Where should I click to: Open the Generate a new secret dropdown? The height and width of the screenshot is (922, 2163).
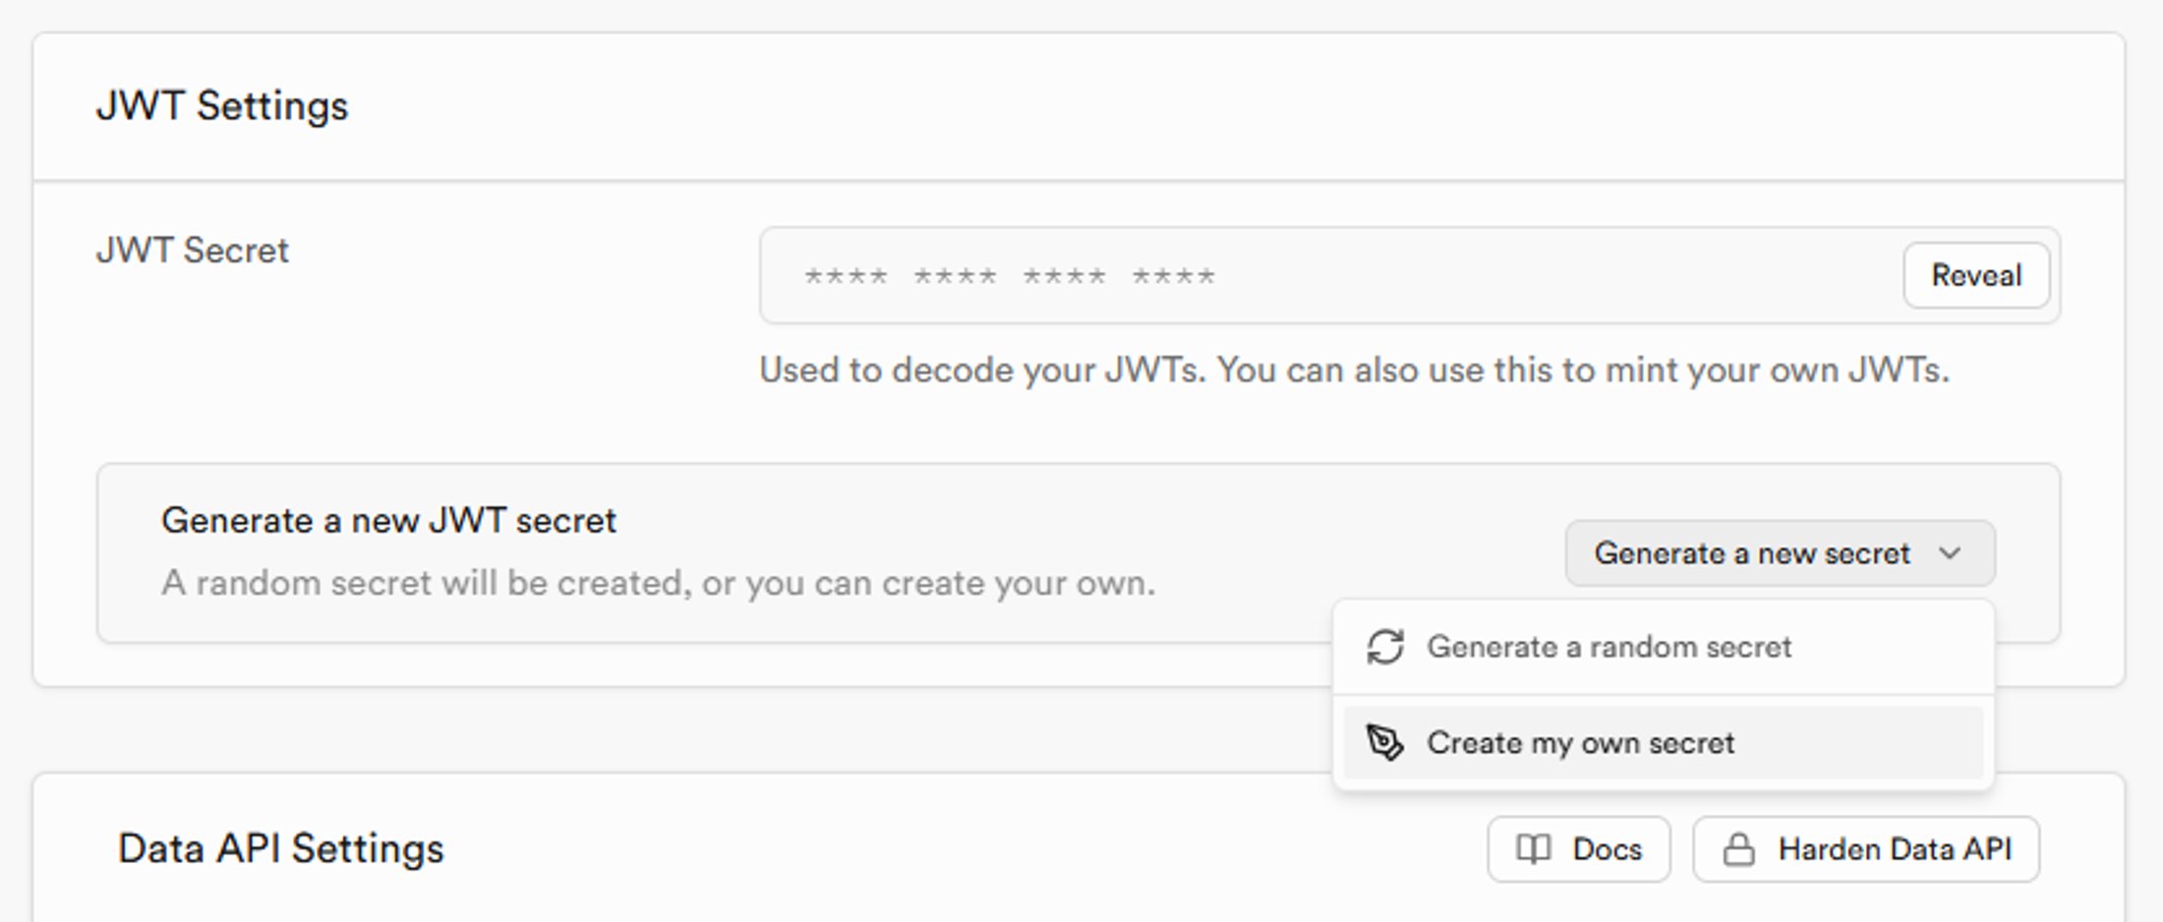click(x=1780, y=553)
